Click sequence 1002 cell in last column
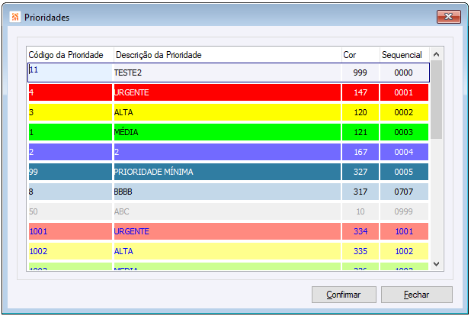471x316 pixels. pos(405,251)
